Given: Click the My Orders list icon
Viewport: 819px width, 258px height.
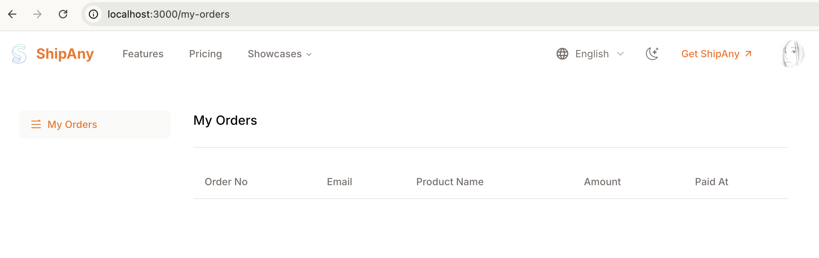Looking at the screenshot, I should click(x=36, y=124).
